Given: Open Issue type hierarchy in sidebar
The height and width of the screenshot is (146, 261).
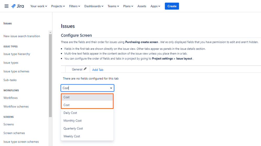Looking at the screenshot, I should click(x=17, y=54).
